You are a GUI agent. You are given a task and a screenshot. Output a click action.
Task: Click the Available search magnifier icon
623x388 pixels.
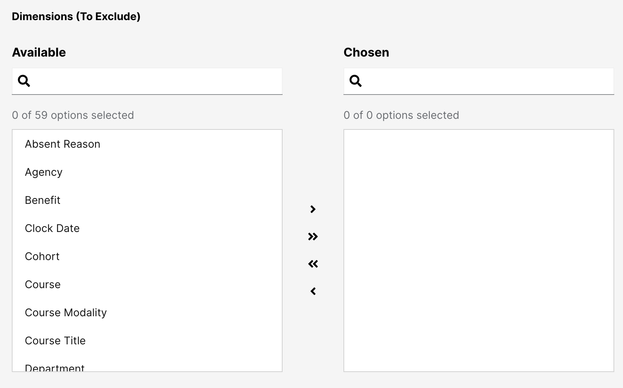point(24,80)
